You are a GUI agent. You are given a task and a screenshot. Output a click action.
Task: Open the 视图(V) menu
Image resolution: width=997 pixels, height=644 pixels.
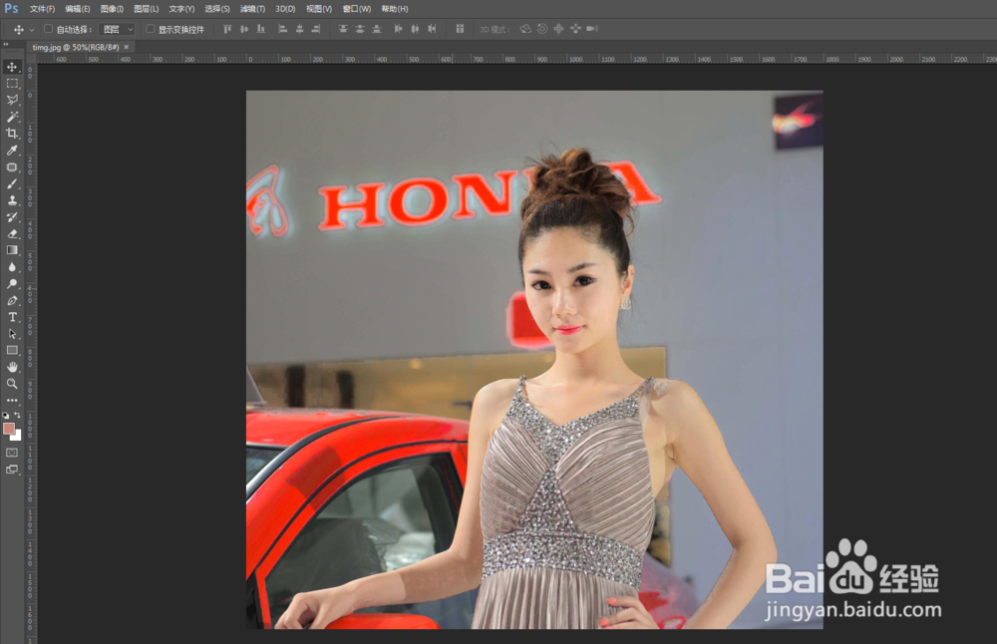pos(319,9)
